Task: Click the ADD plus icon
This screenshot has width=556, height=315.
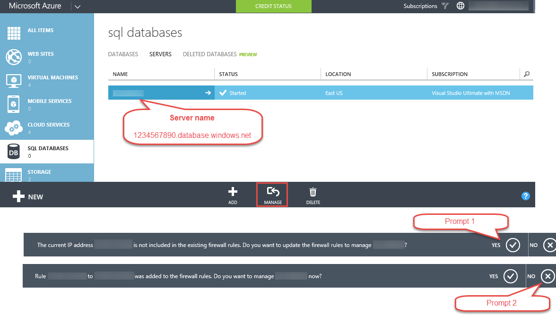Action: click(x=233, y=192)
